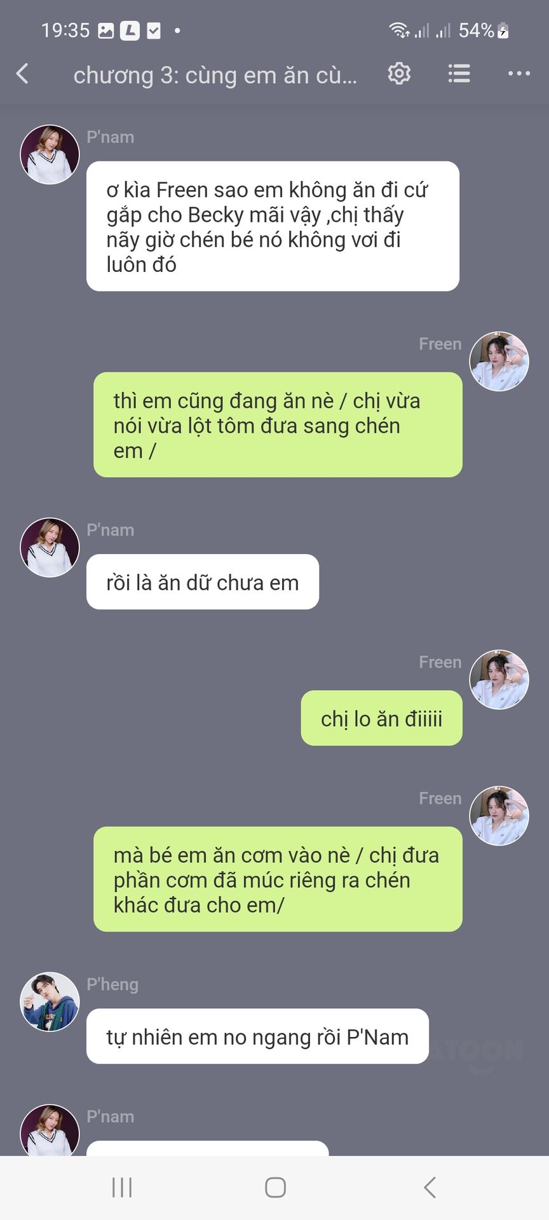549x1220 pixels.
Task: Tap Freen's avatar beside "thì em cũng đang ăn nè"
Action: tap(499, 361)
